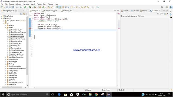Click the Open Type toolbar icon
173x97 pixels.
[x=49, y=7]
